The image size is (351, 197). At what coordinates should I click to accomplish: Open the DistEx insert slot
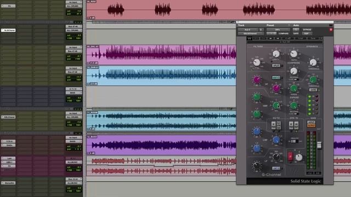(x=9, y=145)
